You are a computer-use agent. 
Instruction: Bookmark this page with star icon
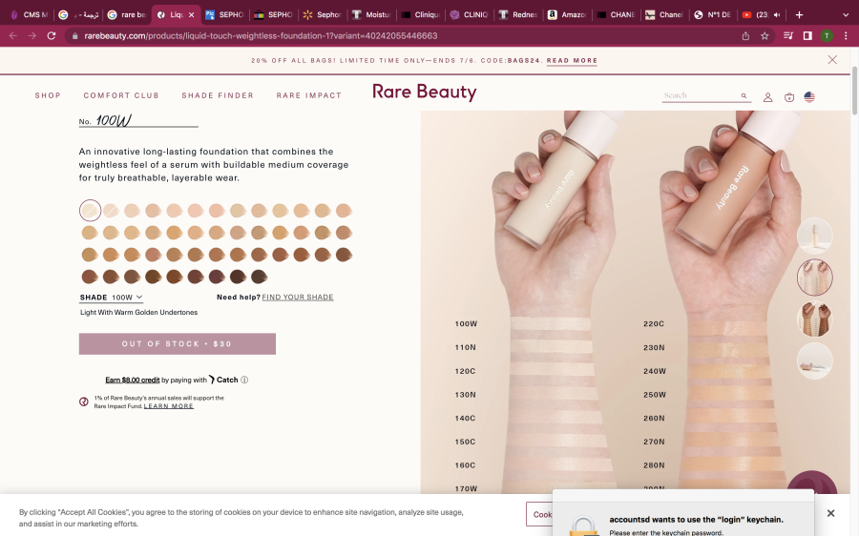tap(765, 35)
